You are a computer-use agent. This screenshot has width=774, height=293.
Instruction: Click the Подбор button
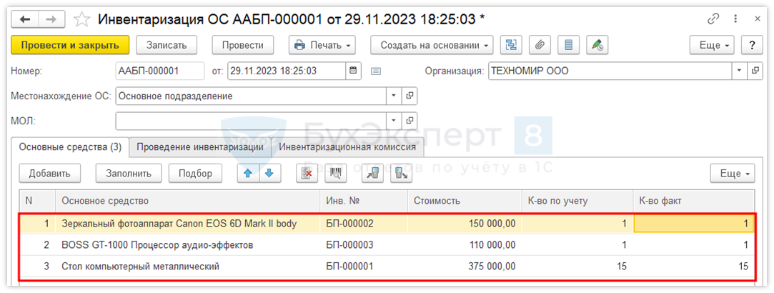coord(196,173)
